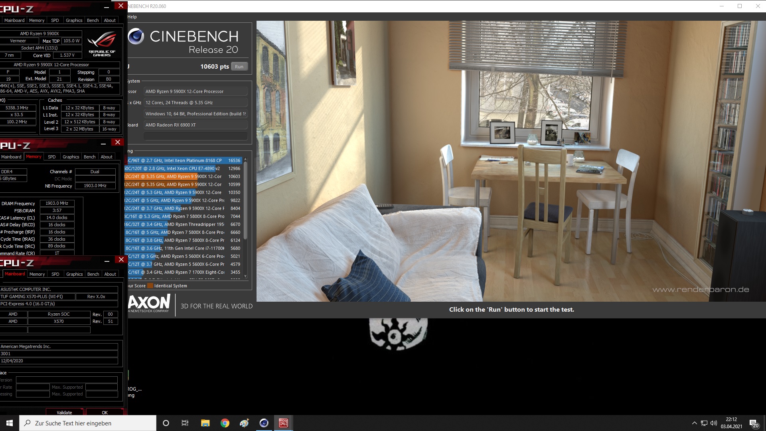This screenshot has width=766, height=431.
Task: Click the BIOS date 12/04/2020 field
Action: click(x=59, y=361)
